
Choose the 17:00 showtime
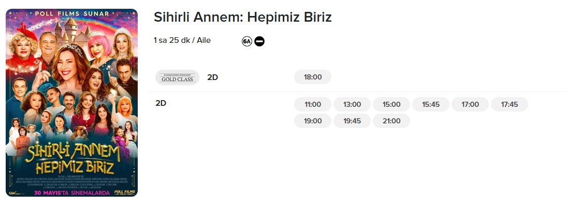pos(470,104)
